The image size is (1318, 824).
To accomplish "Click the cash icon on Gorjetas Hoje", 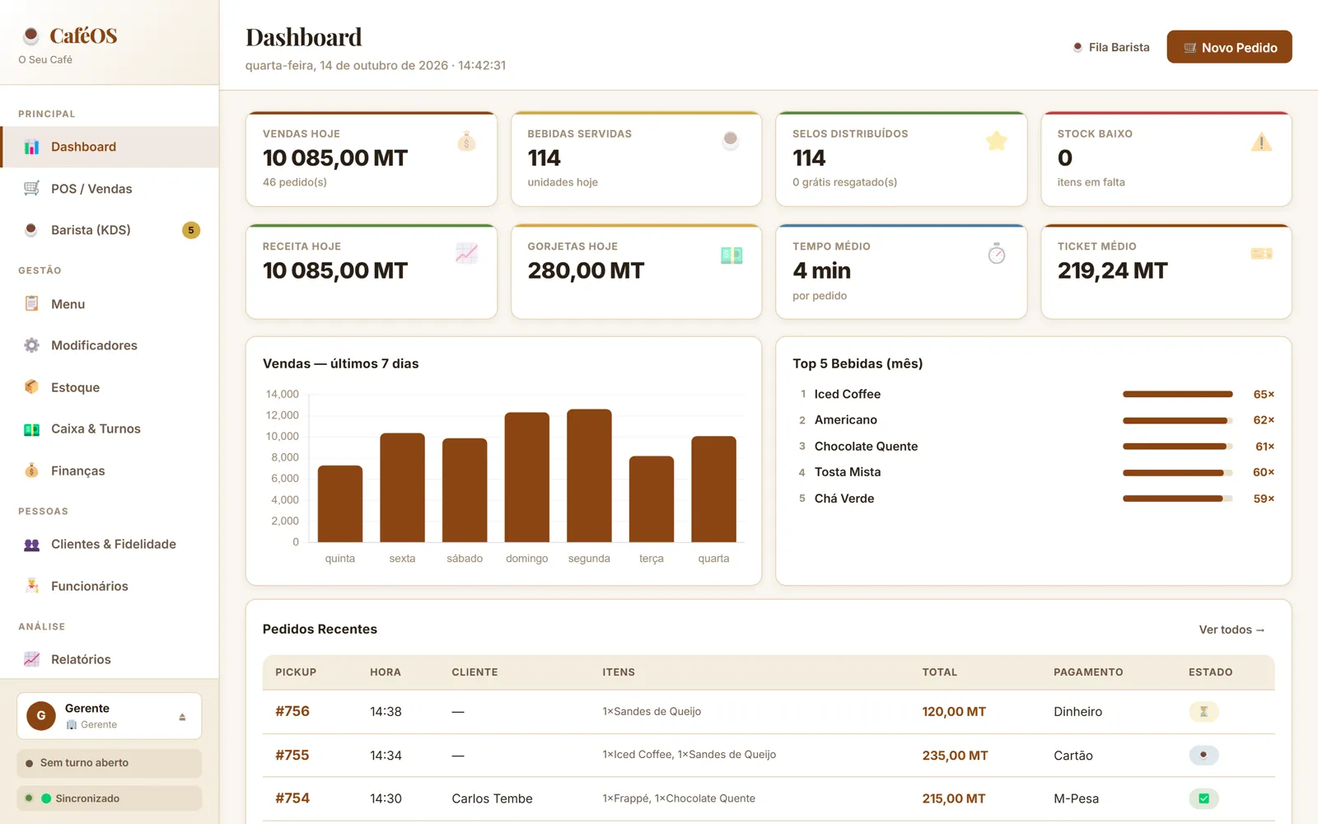I will (731, 255).
